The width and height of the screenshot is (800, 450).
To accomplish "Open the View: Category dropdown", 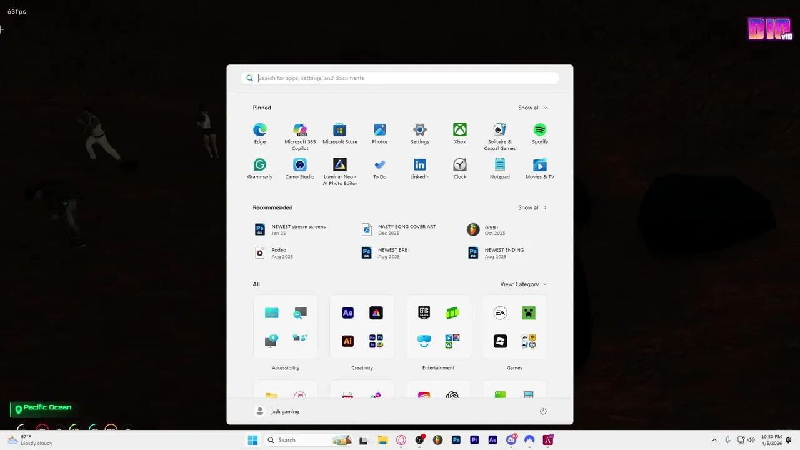I will [x=523, y=284].
